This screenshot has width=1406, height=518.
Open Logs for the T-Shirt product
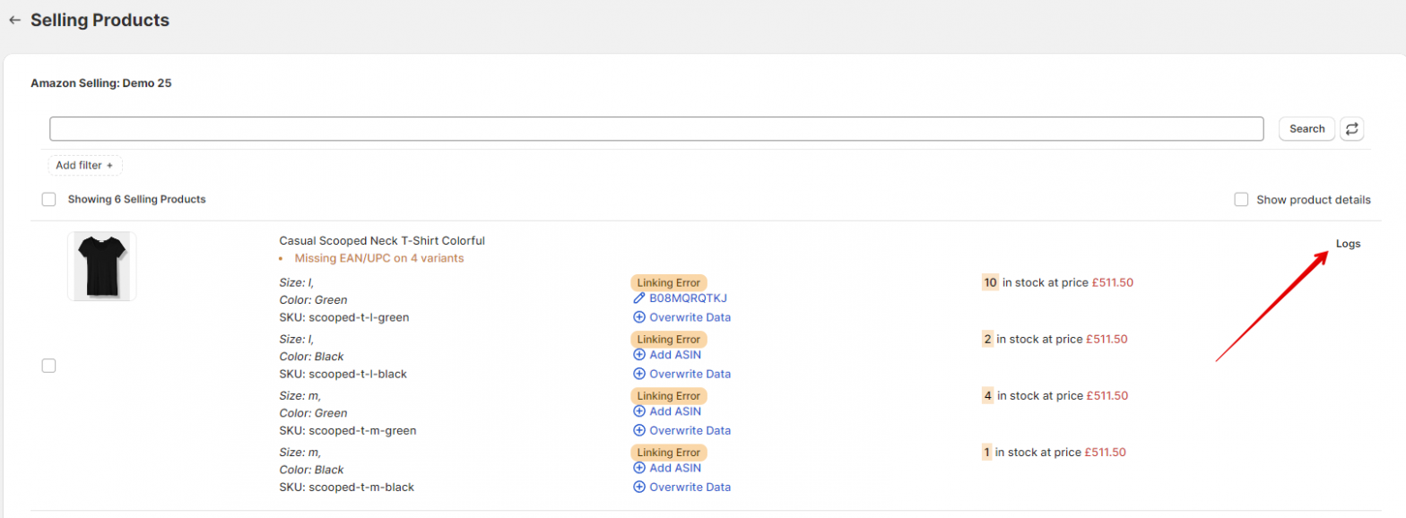point(1348,244)
